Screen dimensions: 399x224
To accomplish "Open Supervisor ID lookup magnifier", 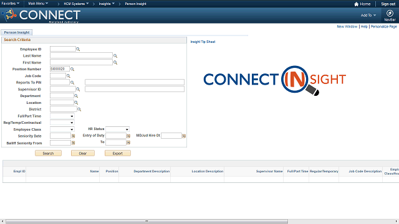I will [78, 90].
